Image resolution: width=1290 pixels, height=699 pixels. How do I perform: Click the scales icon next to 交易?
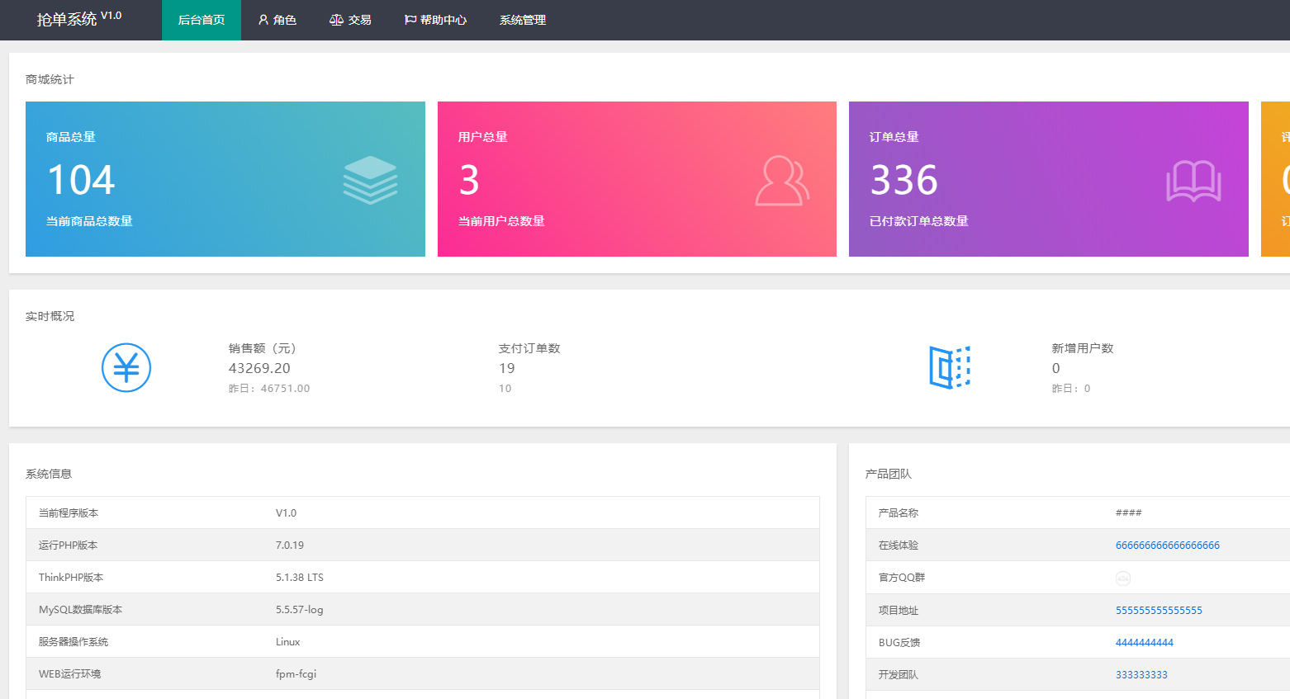pyautogui.click(x=337, y=20)
